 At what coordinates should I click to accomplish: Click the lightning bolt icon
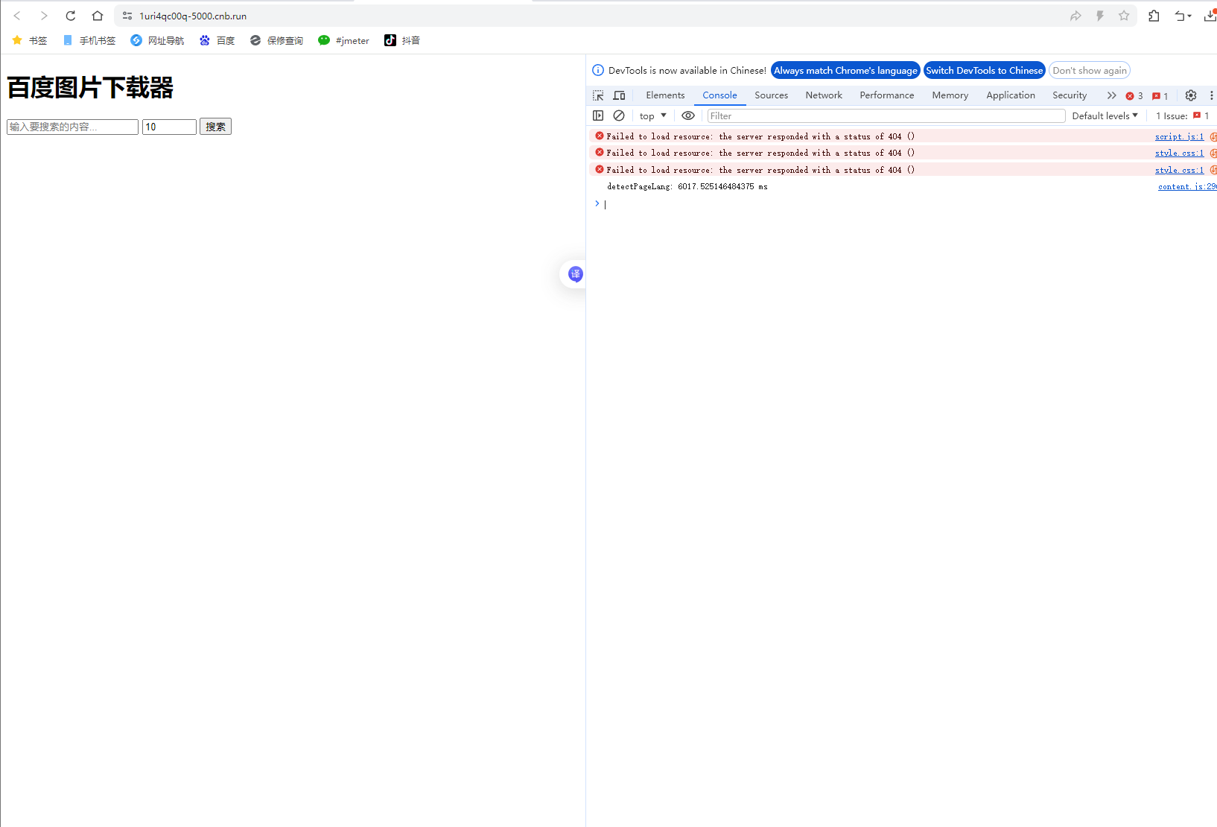tap(1100, 16)
